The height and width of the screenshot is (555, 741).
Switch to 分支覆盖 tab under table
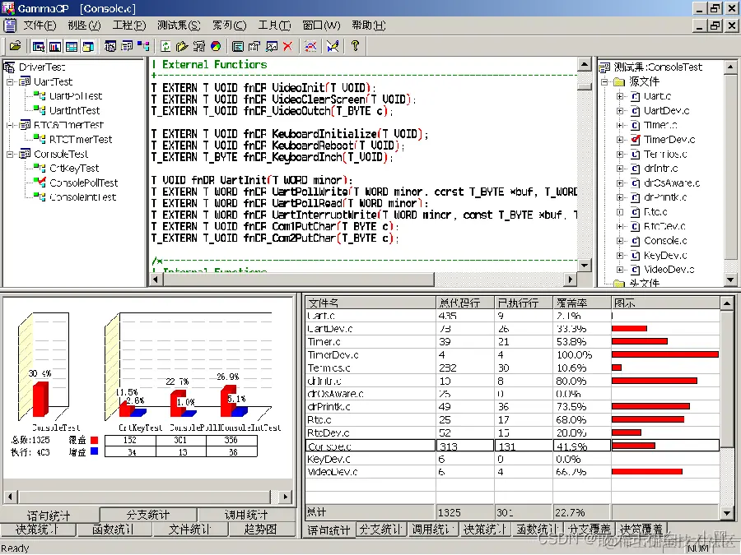coord(590,530)
